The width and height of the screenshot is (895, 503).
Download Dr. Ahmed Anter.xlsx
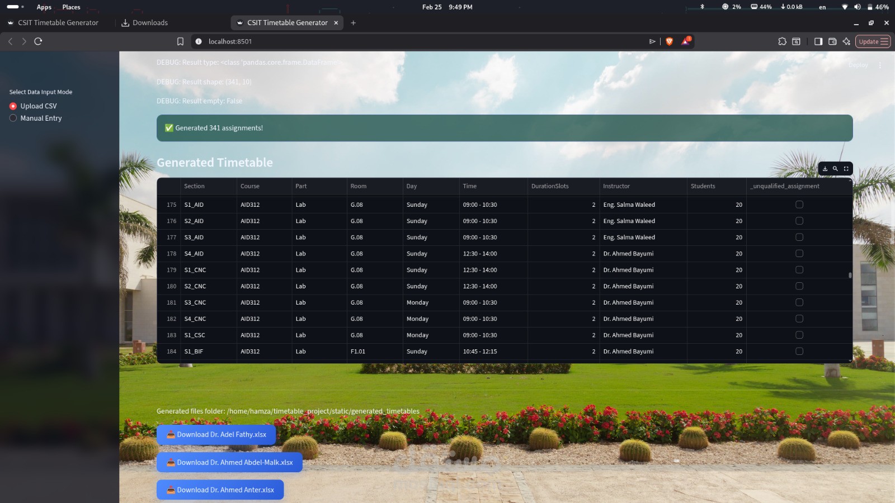220,490
